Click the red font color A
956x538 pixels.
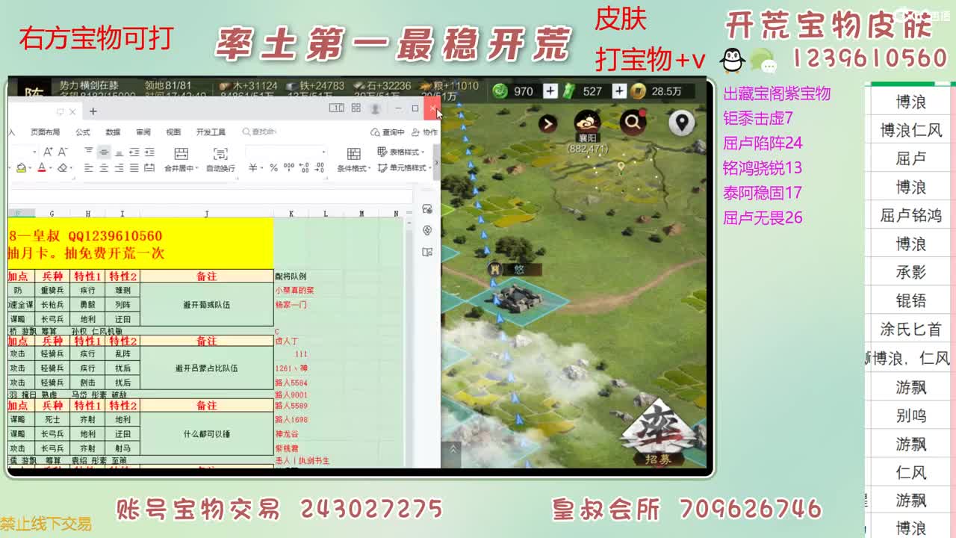[41, 168]
